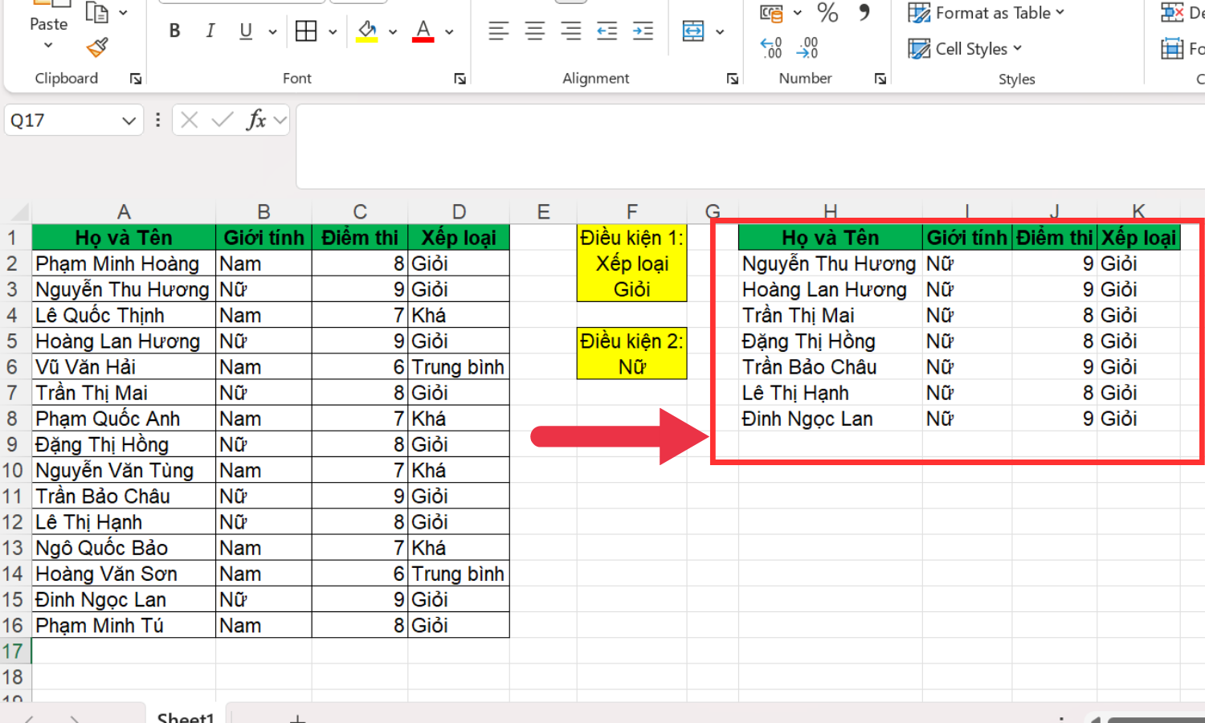Expand the Paste options dropdown arrow

[x=48, y=45]
